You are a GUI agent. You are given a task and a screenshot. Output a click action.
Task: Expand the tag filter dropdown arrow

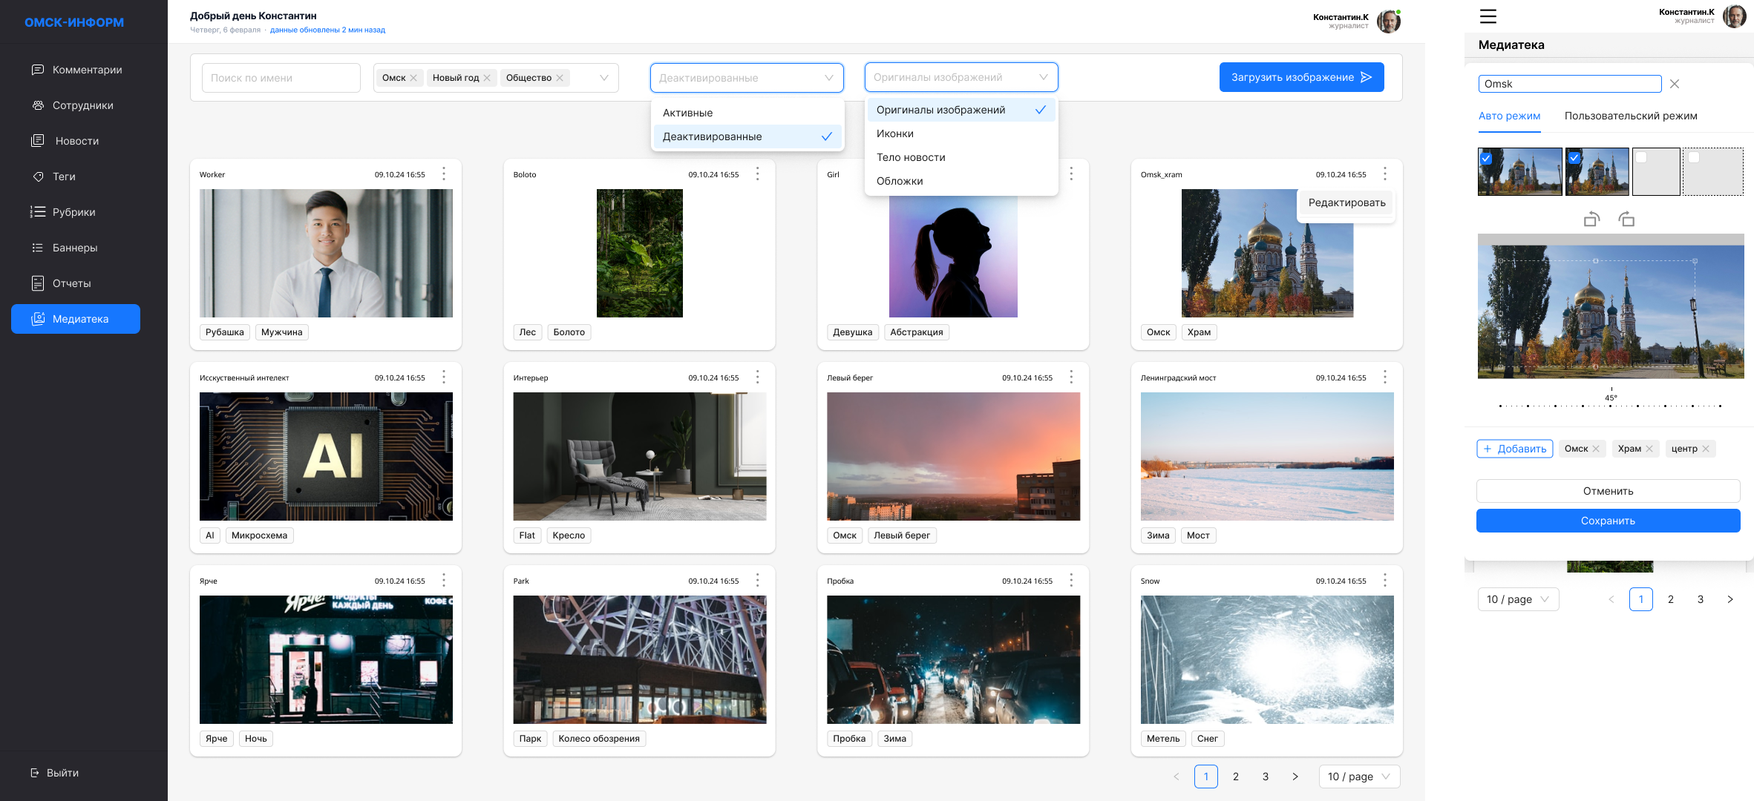coord(603,78)
